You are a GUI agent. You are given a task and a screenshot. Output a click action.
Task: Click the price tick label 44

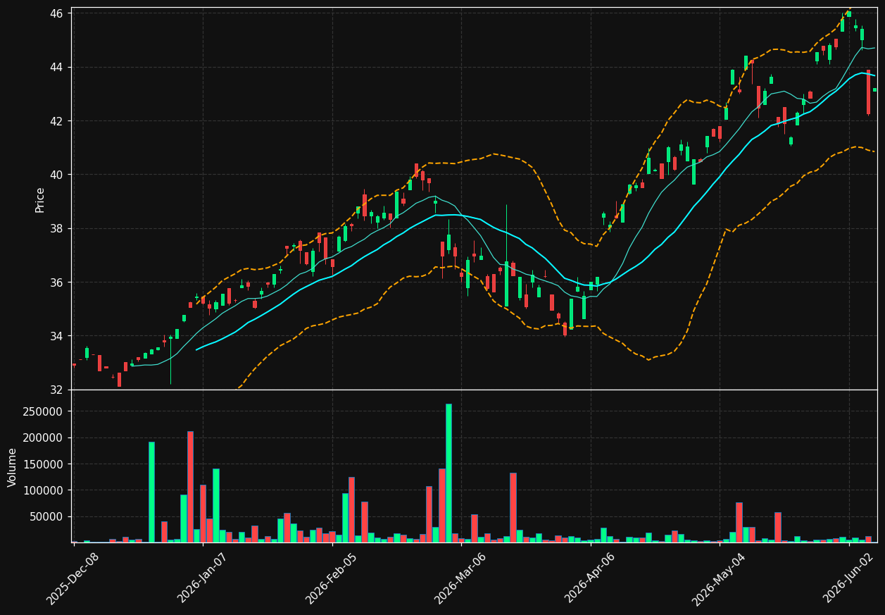click(57, 67)
